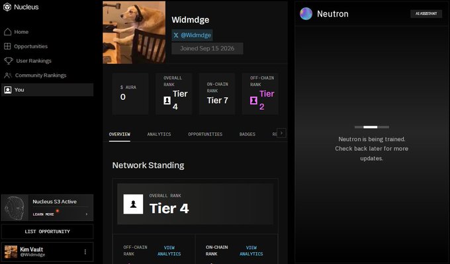Click the Network Standing heading

pos(148,165)
